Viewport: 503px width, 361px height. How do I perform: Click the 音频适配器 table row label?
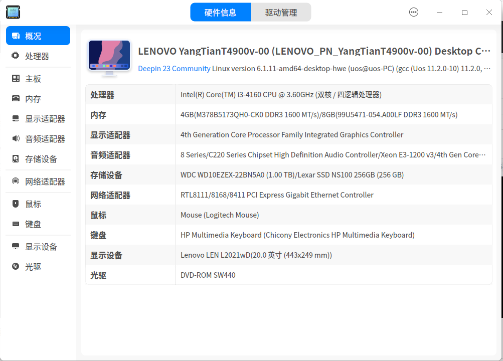click(x=110, y=155)
